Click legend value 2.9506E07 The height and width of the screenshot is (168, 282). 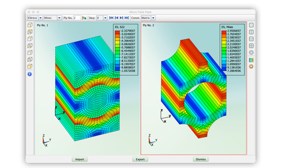click(x=234, y=31)
